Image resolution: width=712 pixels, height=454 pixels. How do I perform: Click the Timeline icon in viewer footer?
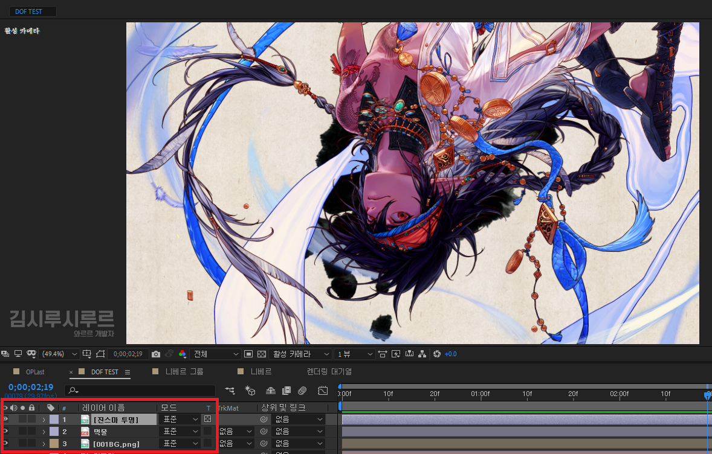pyautogui.click(x=409, y=354)
